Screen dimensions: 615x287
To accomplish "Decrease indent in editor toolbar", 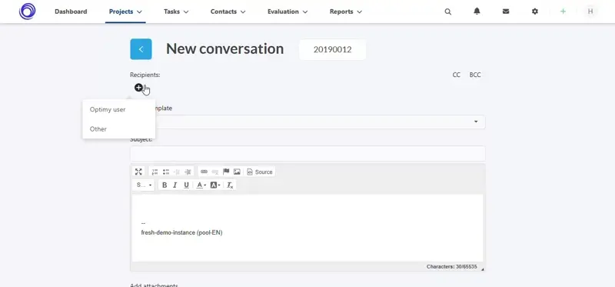I will point(177,172).
